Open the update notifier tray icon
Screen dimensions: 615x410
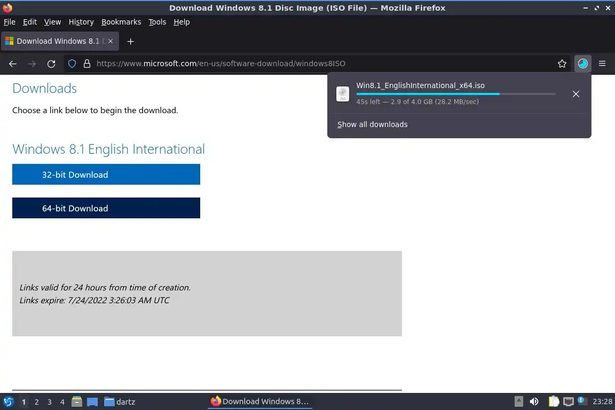[582, 401]
